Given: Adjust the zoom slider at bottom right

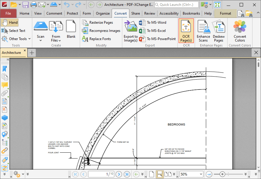Looking at the screenshot, I should (x=222, y=174).
